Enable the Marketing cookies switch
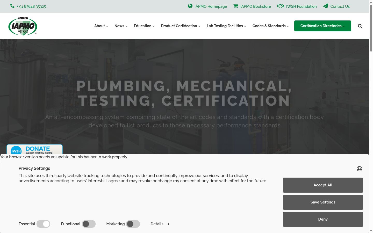The image size is (373, 233). click(133, 224)
